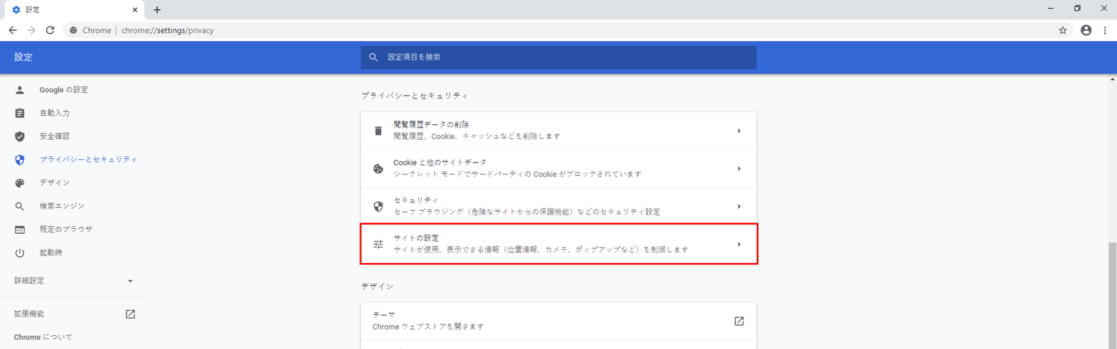Open the profile avatar icon

1086,30
